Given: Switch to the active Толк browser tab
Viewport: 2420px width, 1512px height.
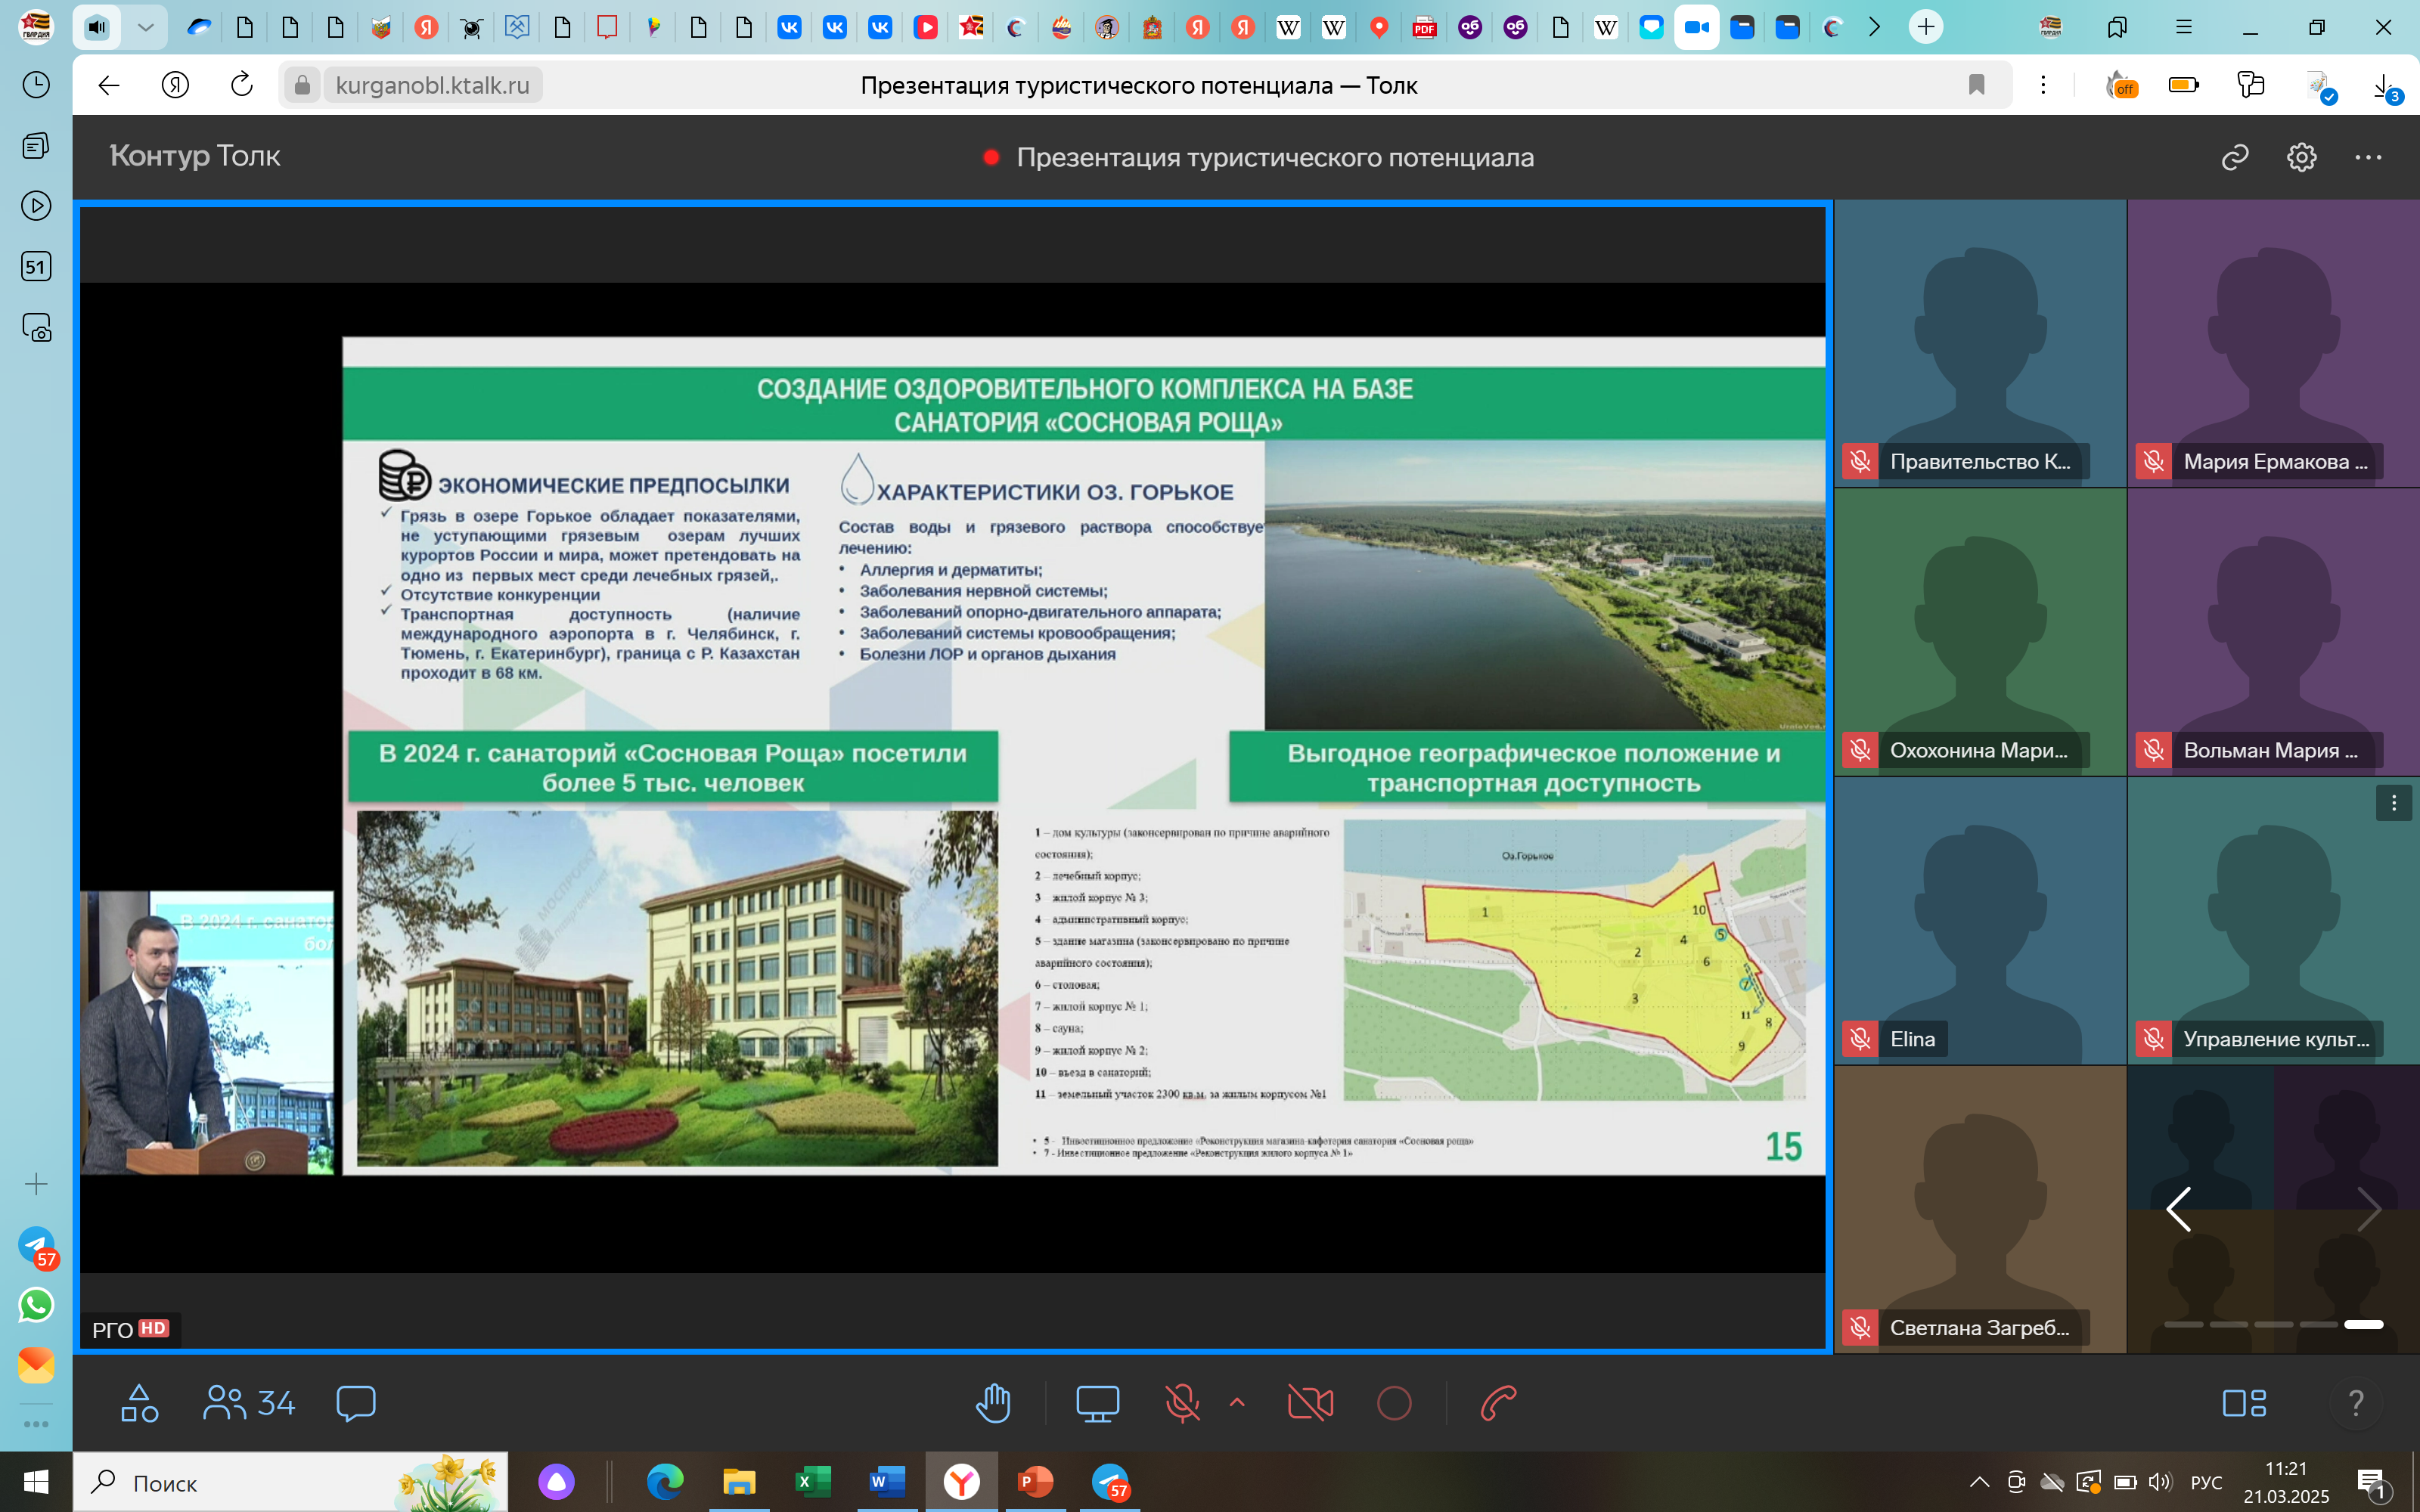Looking at the screenshot, I should (1696, 27).
